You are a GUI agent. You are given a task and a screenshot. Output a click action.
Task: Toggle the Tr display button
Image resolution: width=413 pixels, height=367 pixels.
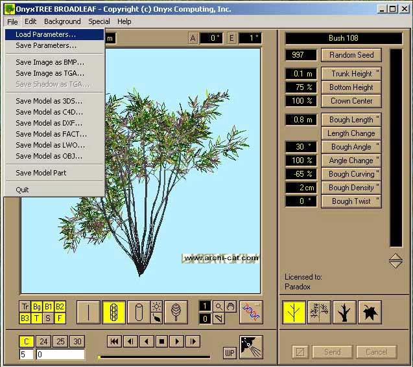[25, 306]
